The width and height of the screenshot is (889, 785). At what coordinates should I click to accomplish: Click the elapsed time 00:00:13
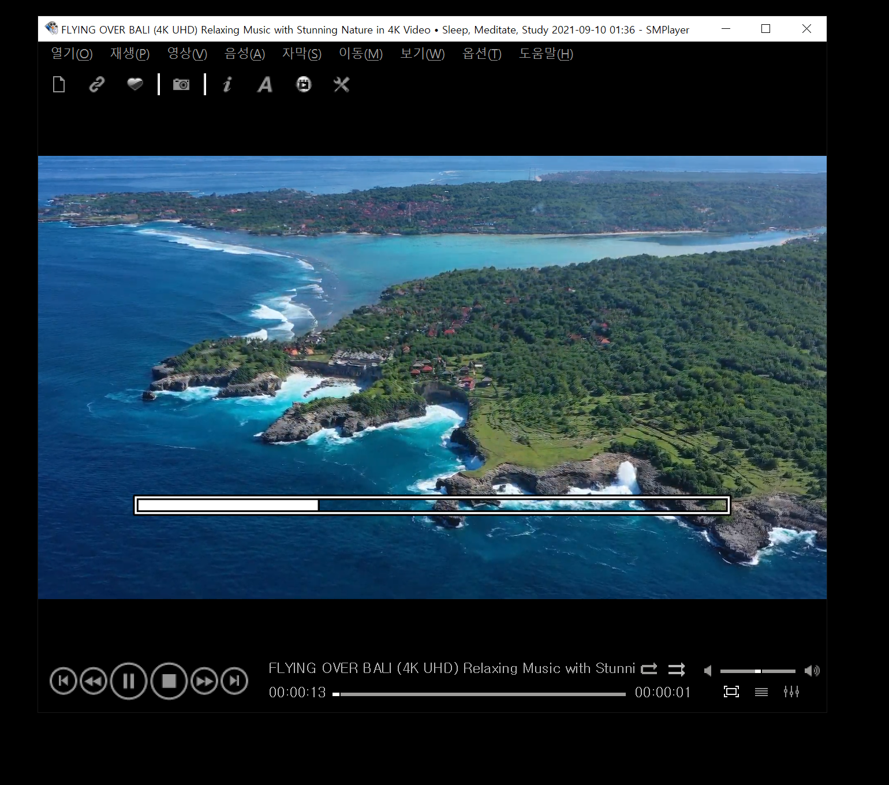(x=297, y=692)
